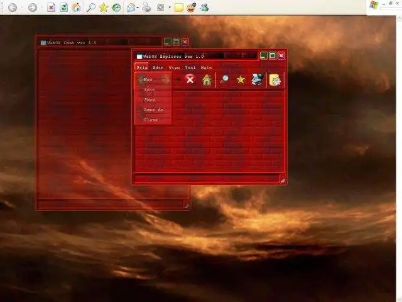402x302 pixels.
Task: Choose Edit entry in File dropdown list
Action: [153, 90]
